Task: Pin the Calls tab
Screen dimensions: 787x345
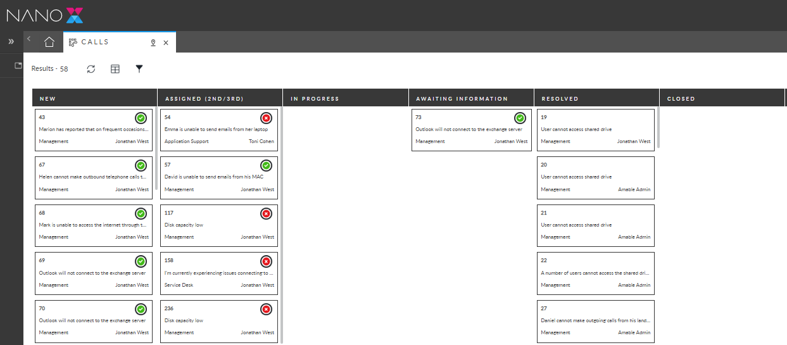Action: (153, 42)
